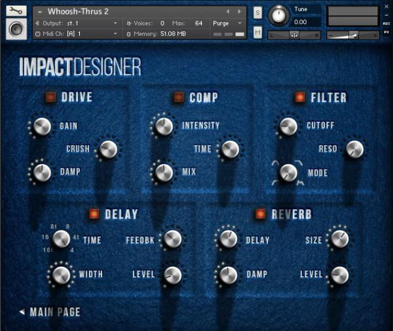Screen dimensions: 393x331
Task: Click the Tune knob
Action: 279,15
